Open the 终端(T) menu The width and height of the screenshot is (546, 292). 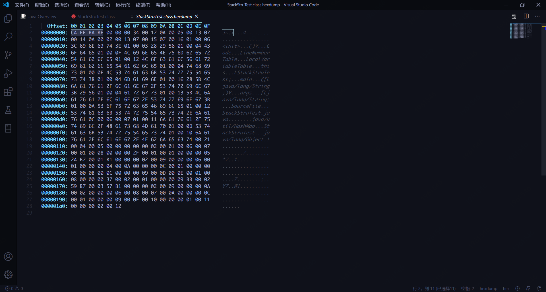[143, 5]
